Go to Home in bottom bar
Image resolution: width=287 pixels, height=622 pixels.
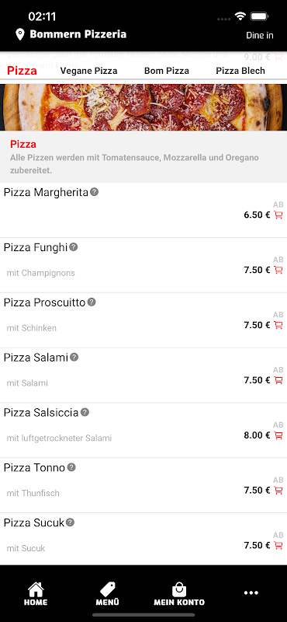pos(36,594)
